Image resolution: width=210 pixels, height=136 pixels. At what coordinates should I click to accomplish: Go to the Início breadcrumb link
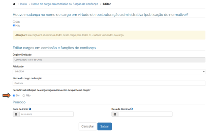[x=23, y=4]
